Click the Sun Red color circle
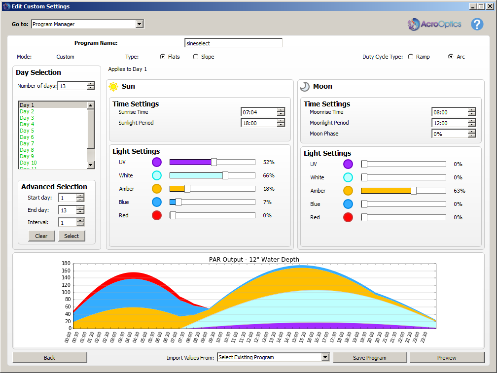 point(157,215)
